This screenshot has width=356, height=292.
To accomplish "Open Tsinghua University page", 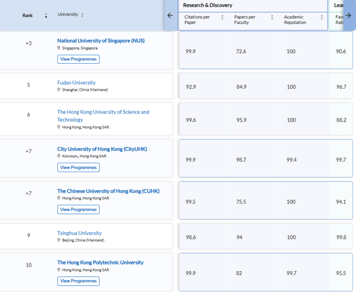I will tap(80, 233).
